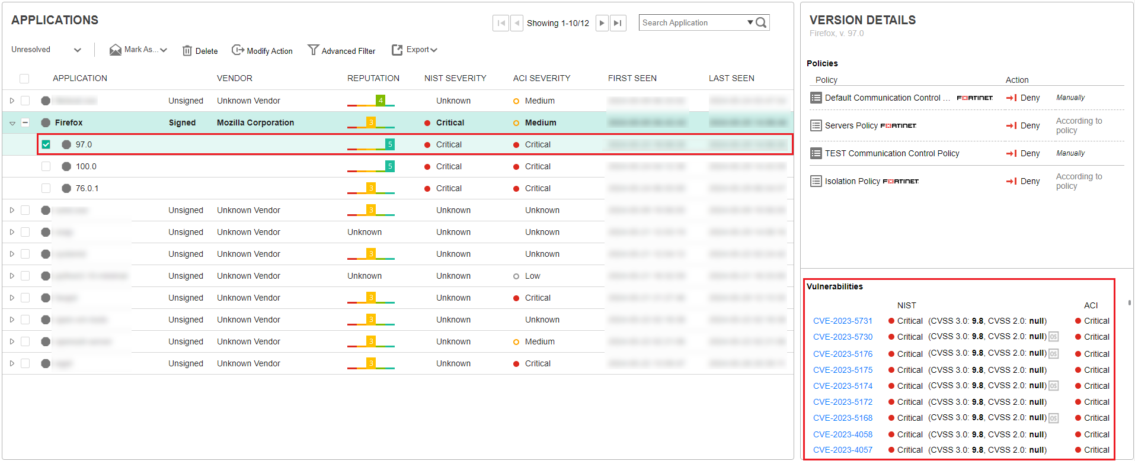
Task: Collapse the Firefox application row
Action: tap(12, 123)
